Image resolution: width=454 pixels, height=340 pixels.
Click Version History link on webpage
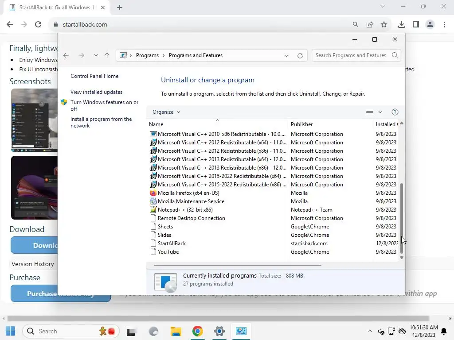point(33,264)
